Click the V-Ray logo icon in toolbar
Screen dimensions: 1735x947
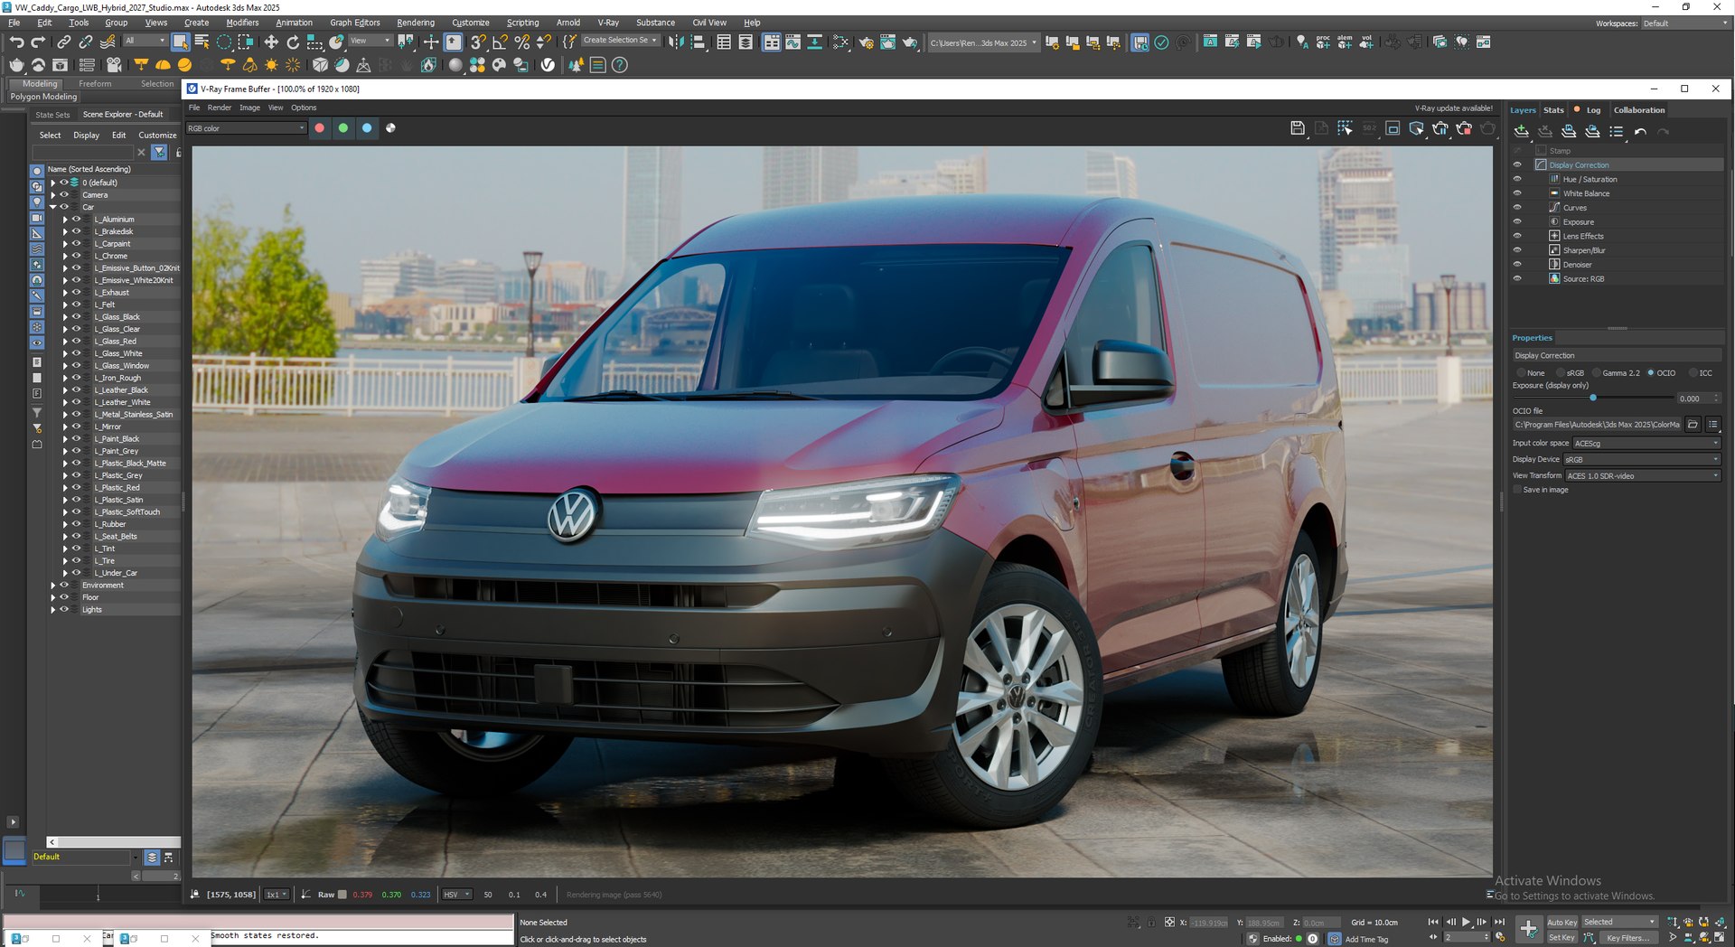[548, 65]
